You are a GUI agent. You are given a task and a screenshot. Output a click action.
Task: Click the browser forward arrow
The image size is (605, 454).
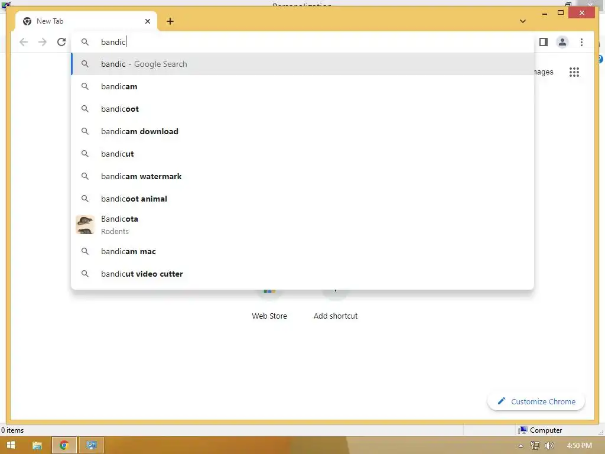[43, 42]
